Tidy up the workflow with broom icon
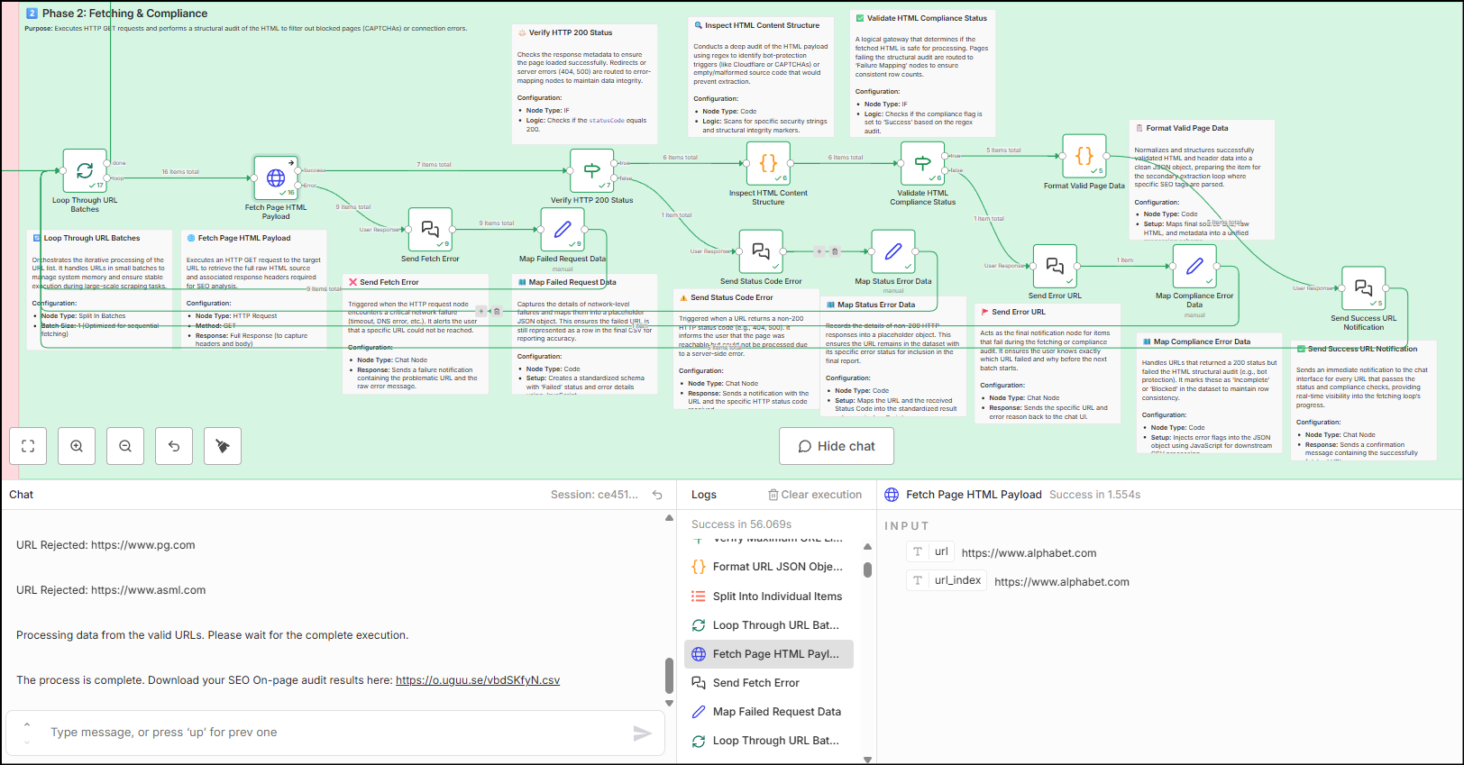Image resolution: width=1464 pixels, height=765 pixels. (223, 446)
